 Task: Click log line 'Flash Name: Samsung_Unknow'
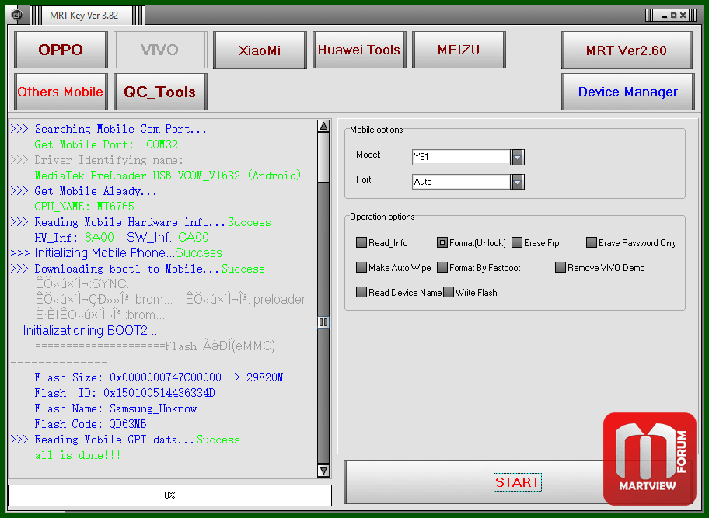pos(116,408)
